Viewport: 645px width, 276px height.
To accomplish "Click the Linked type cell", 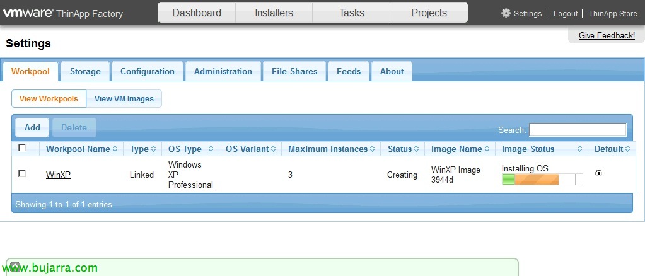I will tap(141, 175).
